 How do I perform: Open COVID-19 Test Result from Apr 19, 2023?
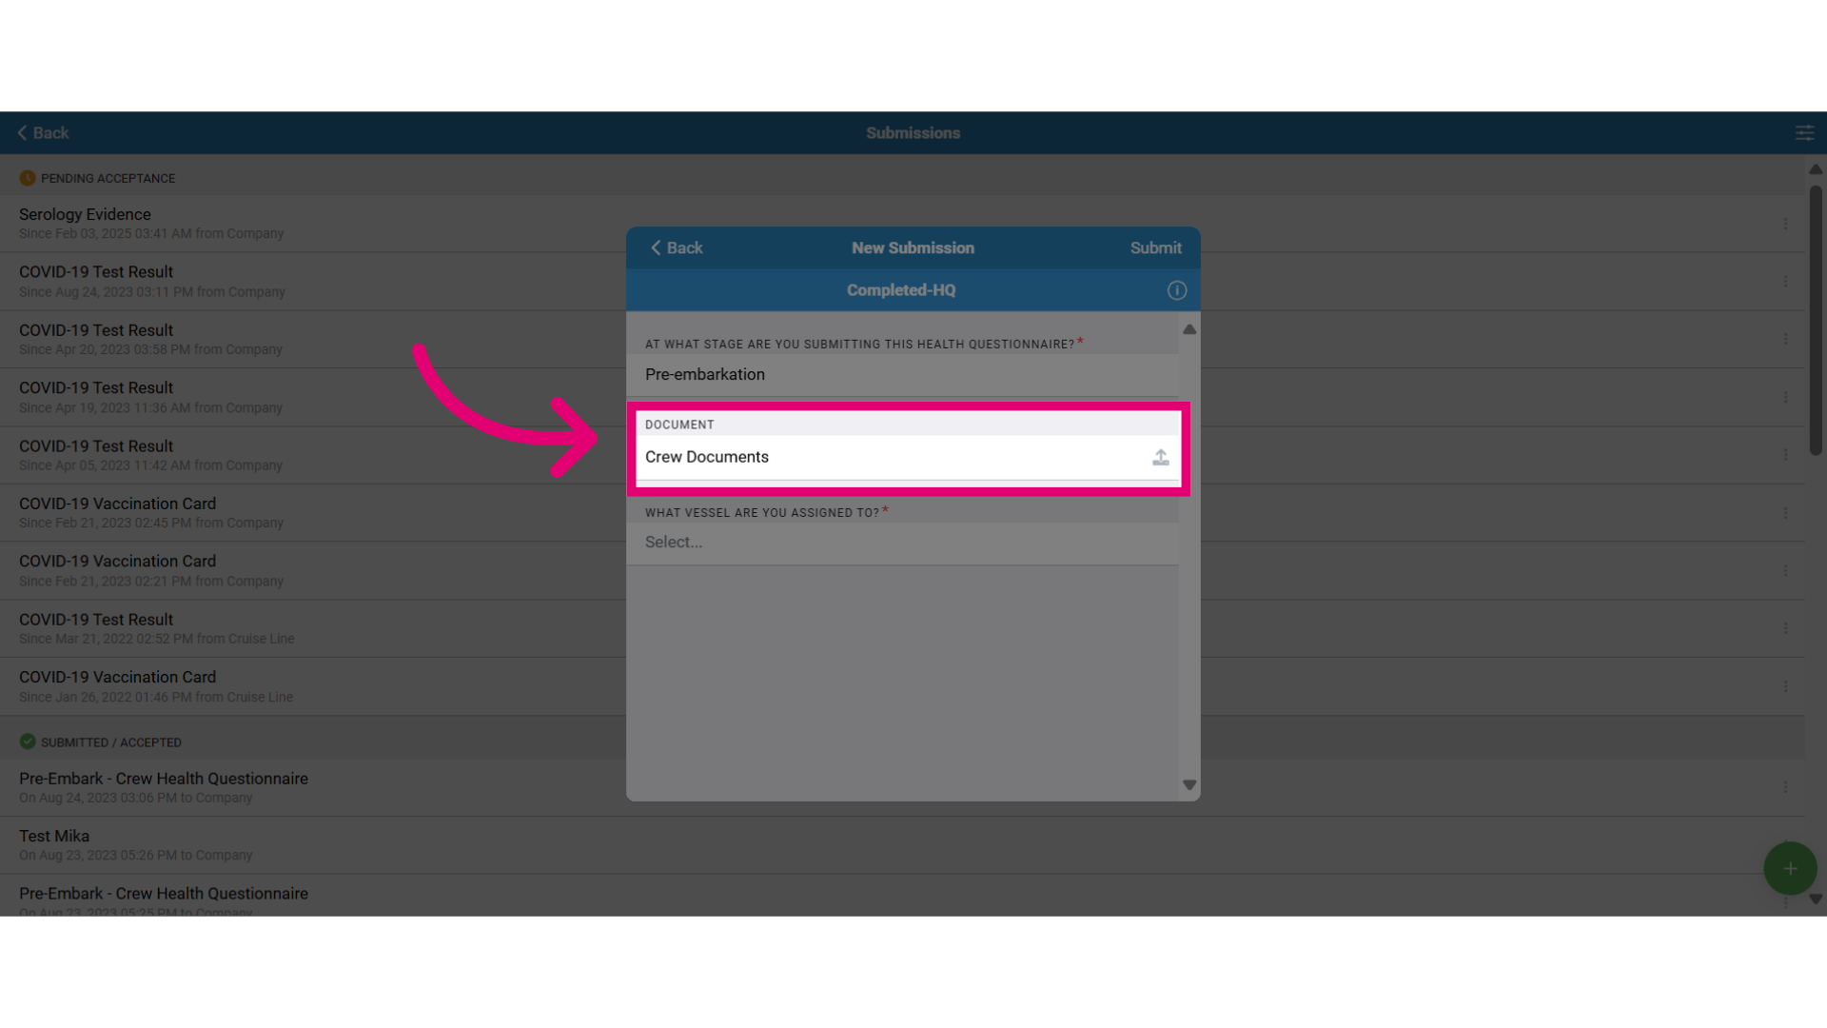pos(902,397)
